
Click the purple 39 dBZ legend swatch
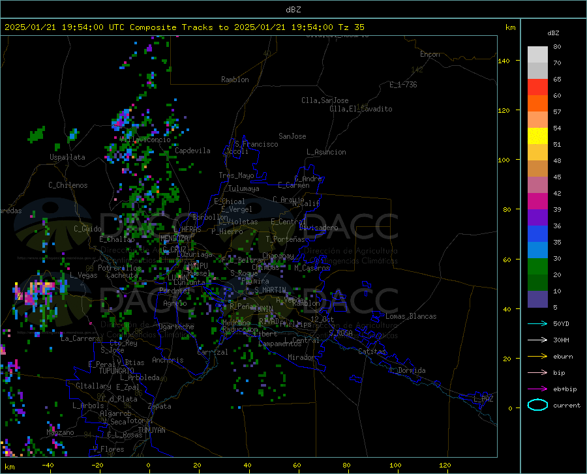point(537,217)
